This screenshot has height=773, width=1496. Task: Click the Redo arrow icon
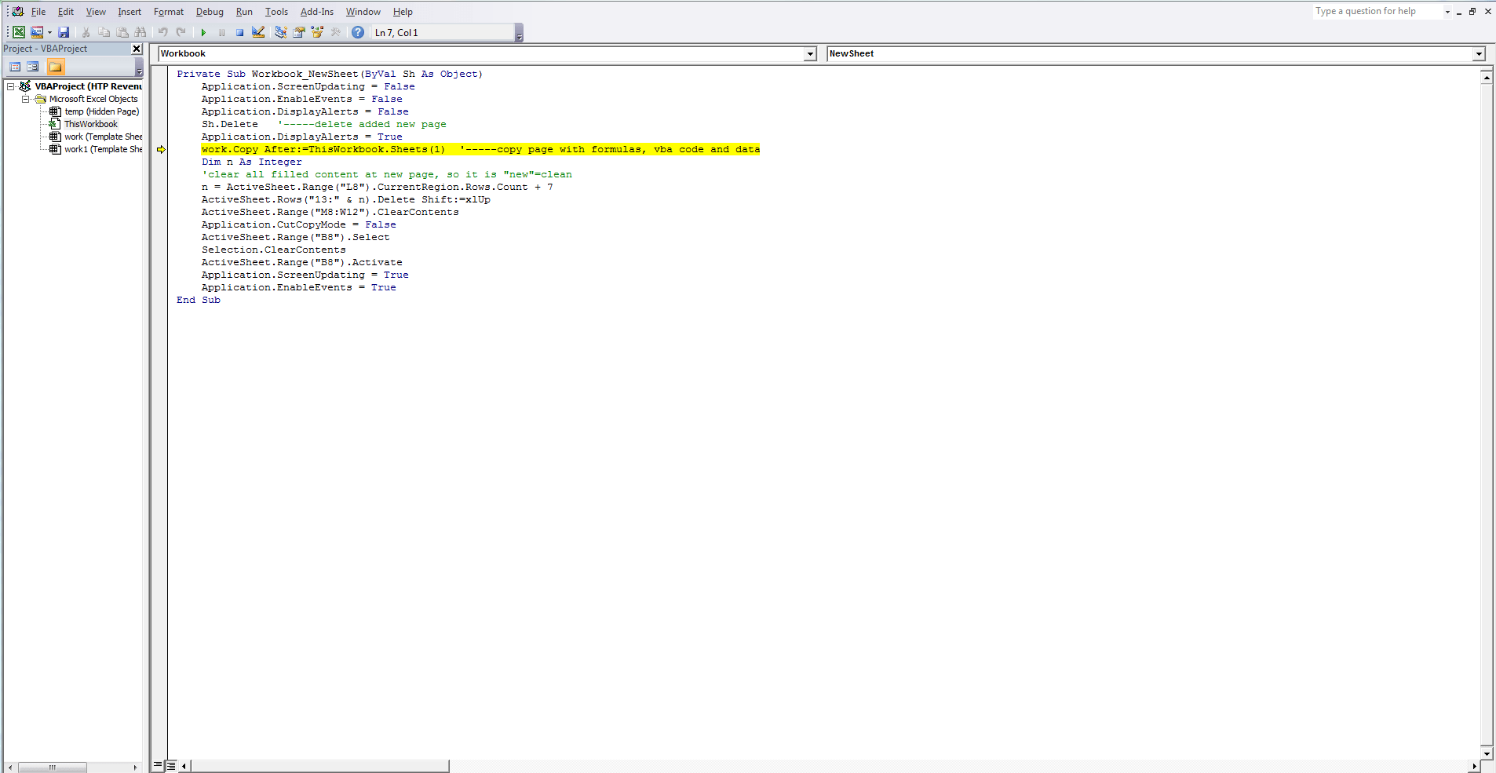181,32
